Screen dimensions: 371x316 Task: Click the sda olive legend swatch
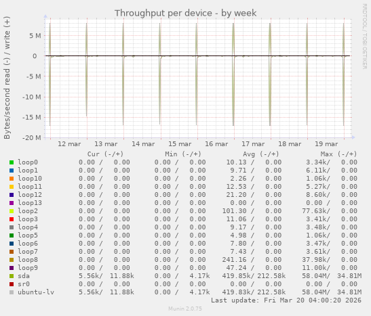pyautogui.click(x=12, y=276)
